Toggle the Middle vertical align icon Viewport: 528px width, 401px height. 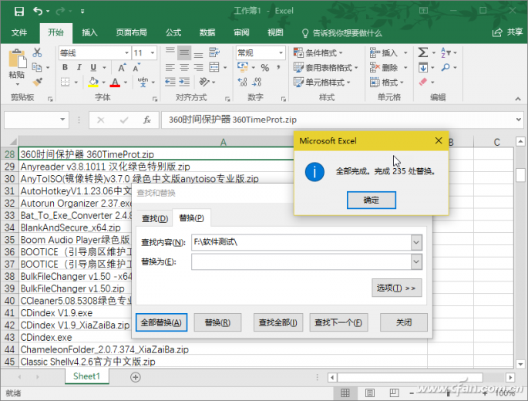pos(184,52)
